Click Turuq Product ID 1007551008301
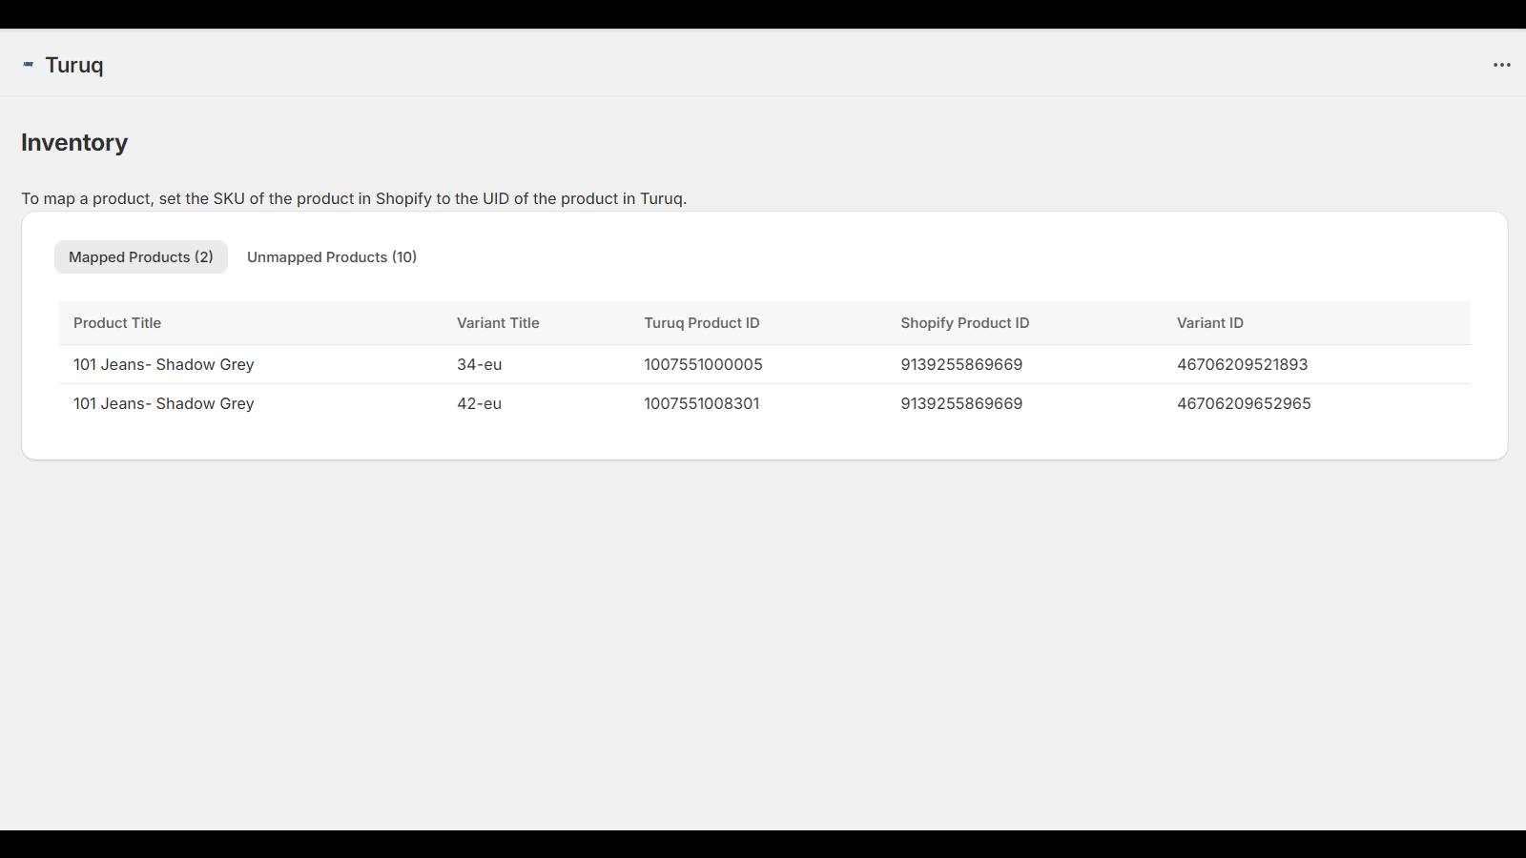The image size is (1526, 858). 702,404
